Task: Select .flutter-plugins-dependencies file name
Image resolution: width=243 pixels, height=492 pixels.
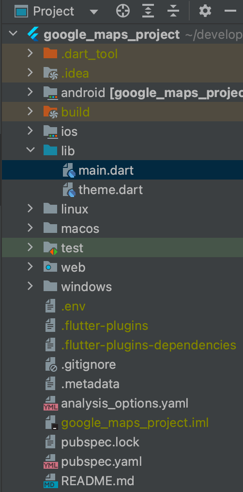Action: point(149,345)
